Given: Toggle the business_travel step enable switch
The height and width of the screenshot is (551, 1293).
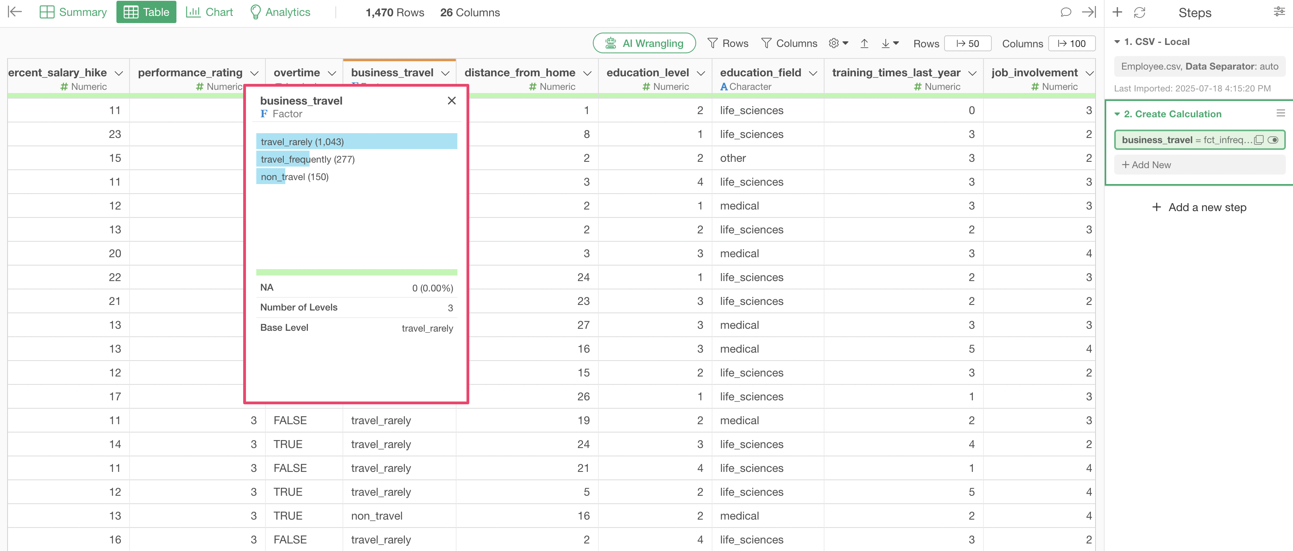Looking at the screenshot, I should pyautogui.click(x=1272, y=140).
